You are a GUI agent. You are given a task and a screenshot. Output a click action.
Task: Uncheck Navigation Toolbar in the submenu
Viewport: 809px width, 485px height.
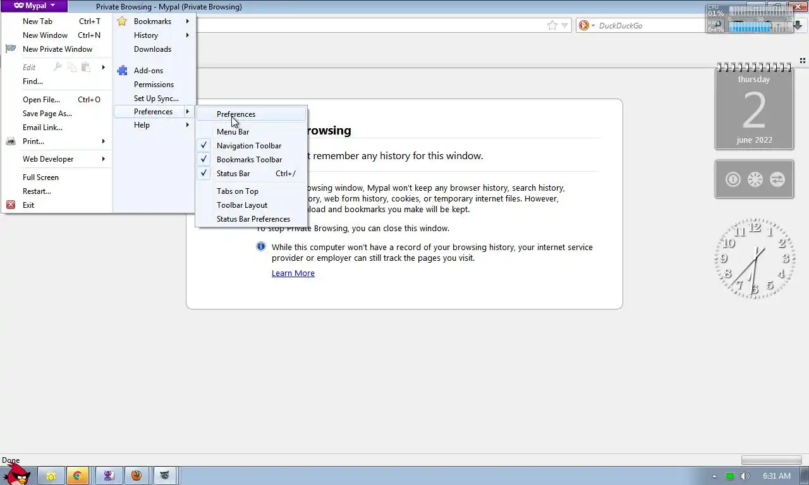click(252, 146)
